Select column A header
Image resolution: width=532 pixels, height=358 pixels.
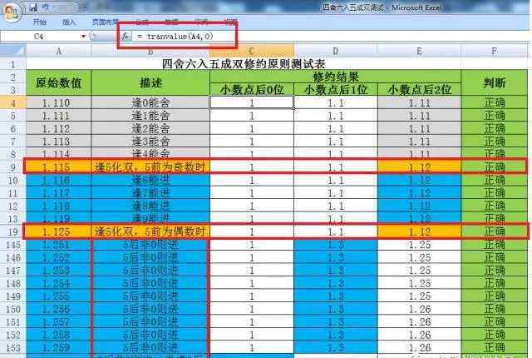58,51
